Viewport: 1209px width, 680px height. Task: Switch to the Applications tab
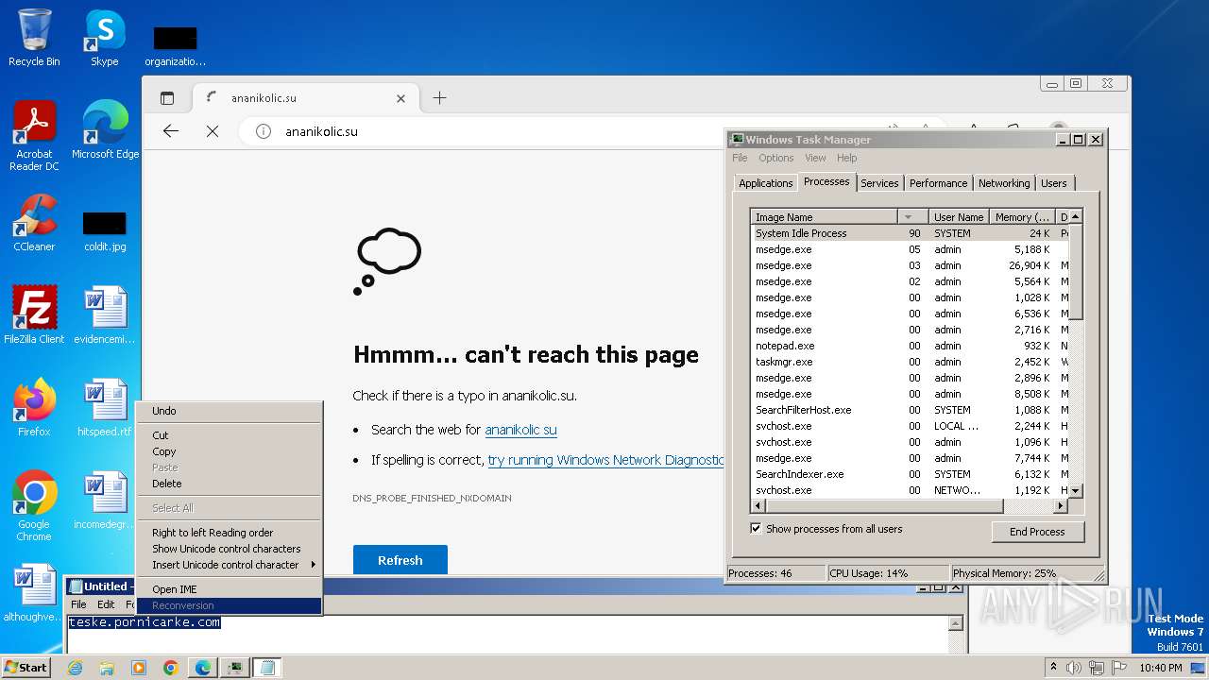(x=765, y=183)
